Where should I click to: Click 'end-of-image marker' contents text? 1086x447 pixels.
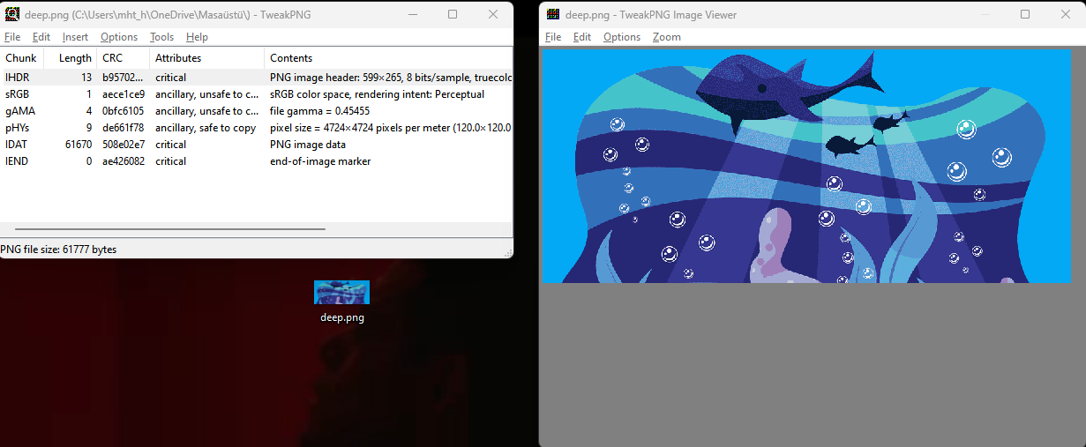click(320, 161)
